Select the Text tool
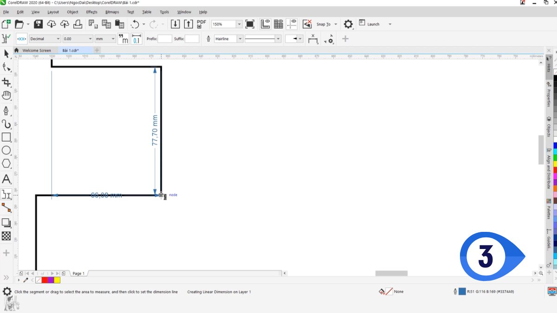The height and width of the screenshot is (313, 557). coord(6,179)
